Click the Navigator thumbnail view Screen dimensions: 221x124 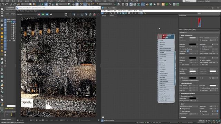199,22
